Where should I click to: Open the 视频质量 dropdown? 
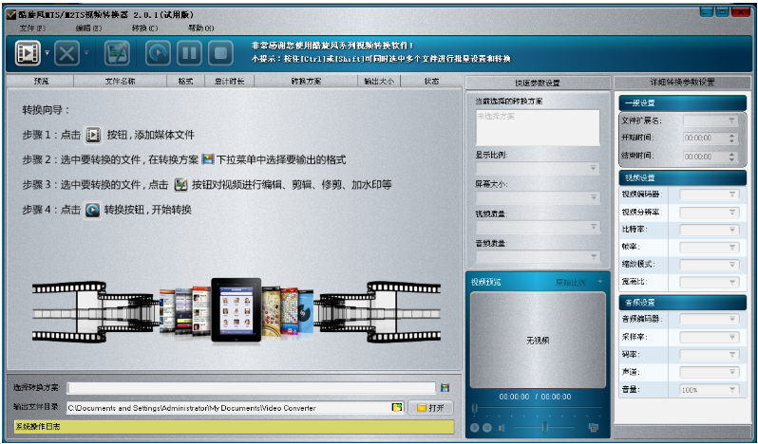point(538,227)
